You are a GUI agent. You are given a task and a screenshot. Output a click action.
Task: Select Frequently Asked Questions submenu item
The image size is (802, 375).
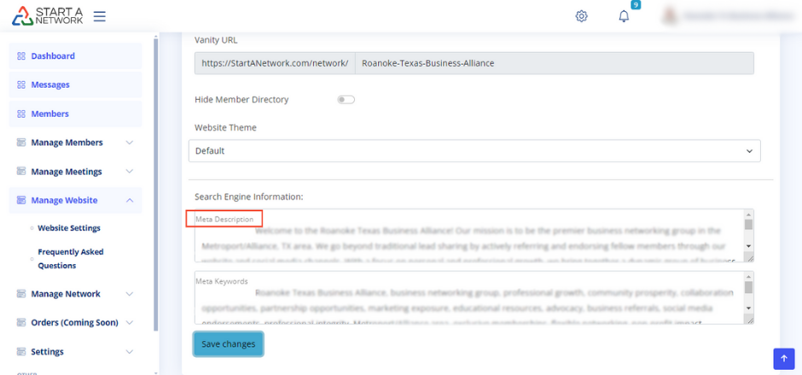point(70,258)
